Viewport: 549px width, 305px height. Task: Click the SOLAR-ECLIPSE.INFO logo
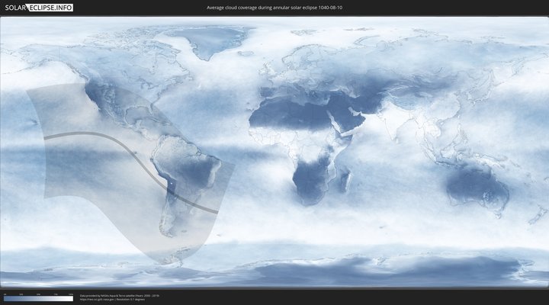(x=39, y=8)
